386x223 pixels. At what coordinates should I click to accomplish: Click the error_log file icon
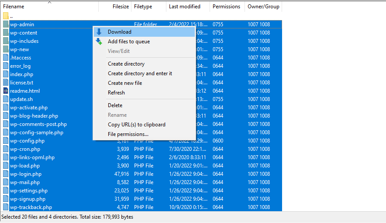coord(6,66)
